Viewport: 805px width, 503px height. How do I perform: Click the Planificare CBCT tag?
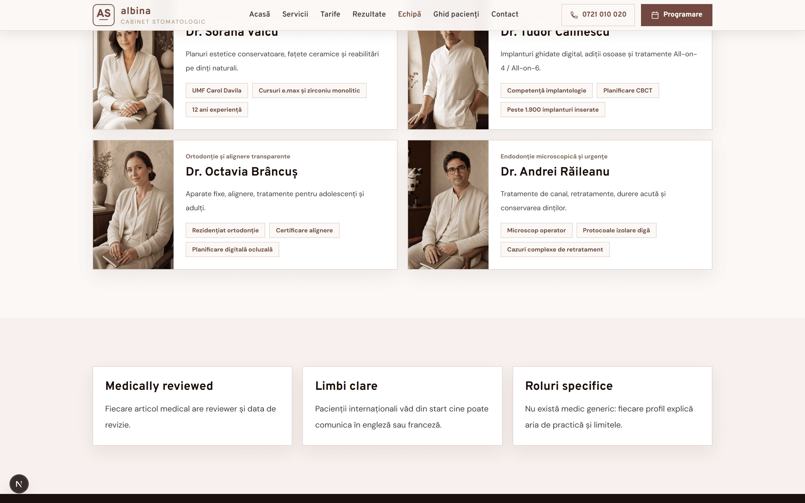[x=627, y=91]
